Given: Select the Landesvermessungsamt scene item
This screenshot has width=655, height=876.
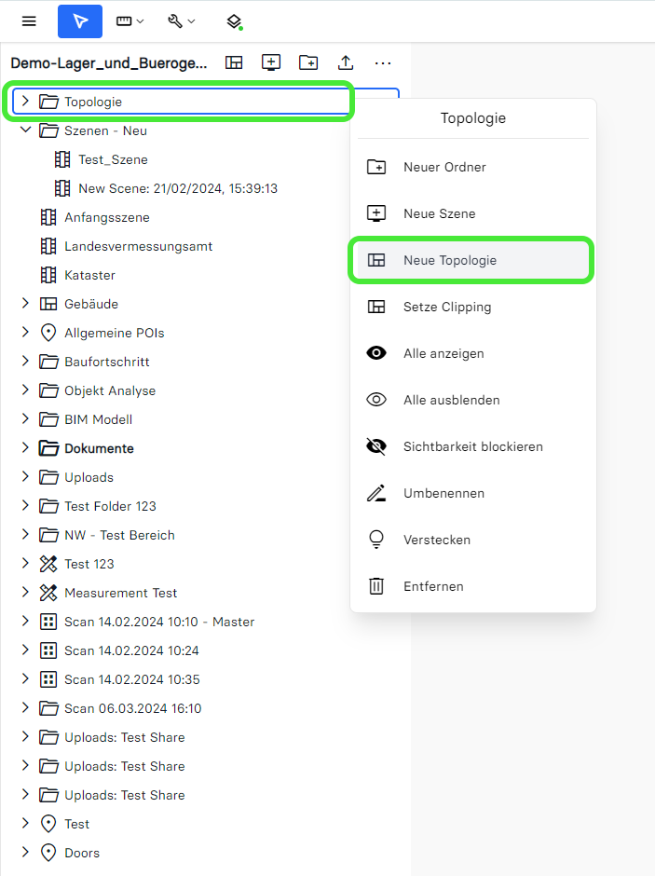Looking at the screenshot, I should coord(138,246).
